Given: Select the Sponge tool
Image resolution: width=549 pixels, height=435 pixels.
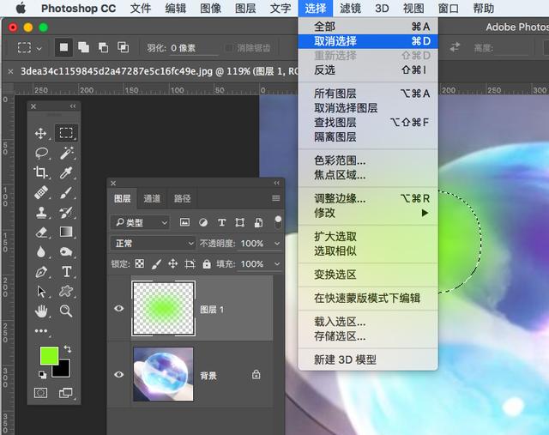Looking at the screenshot, I should click(x=66, y=252).
